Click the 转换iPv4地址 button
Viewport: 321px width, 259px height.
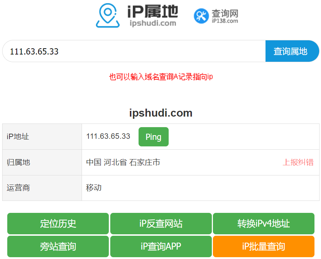[264, 223]
